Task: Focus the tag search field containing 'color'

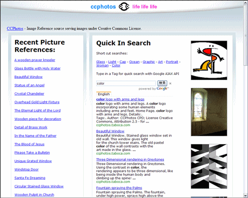Action: [x=126, y=83]
